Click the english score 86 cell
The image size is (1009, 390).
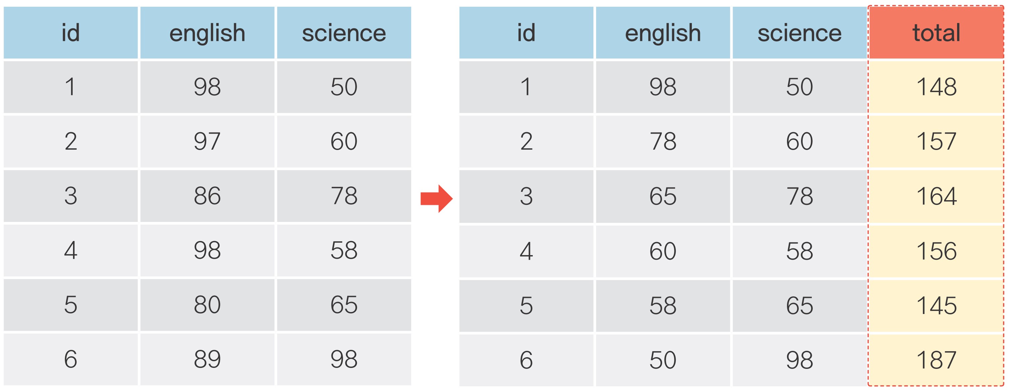coord(207,196)
